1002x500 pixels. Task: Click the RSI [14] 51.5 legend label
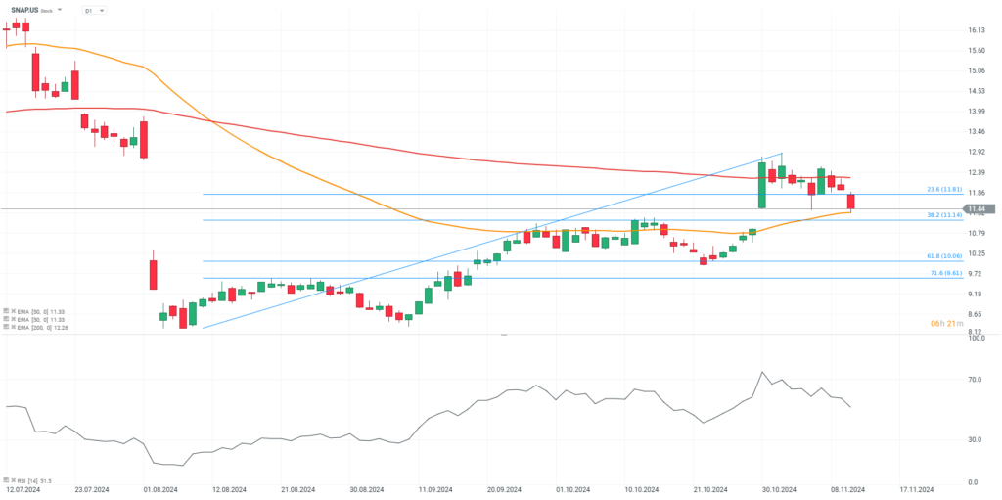coord(34,480)
